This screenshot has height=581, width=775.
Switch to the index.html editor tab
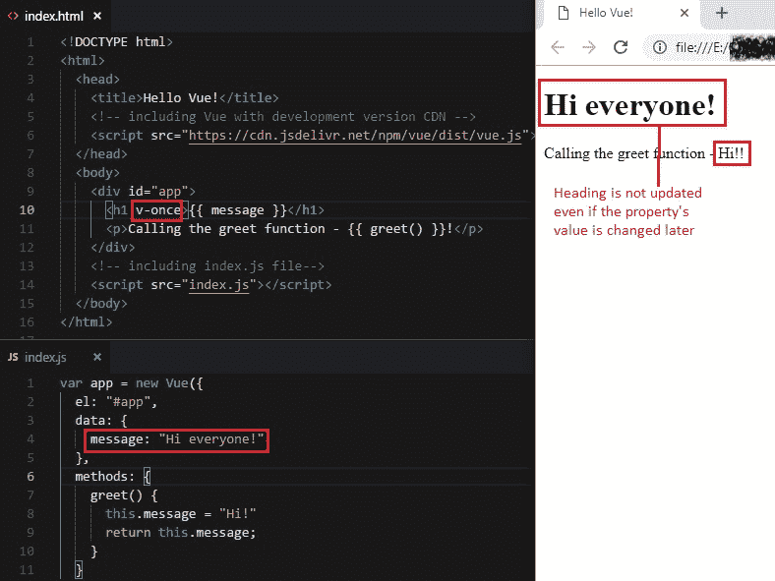54,17
